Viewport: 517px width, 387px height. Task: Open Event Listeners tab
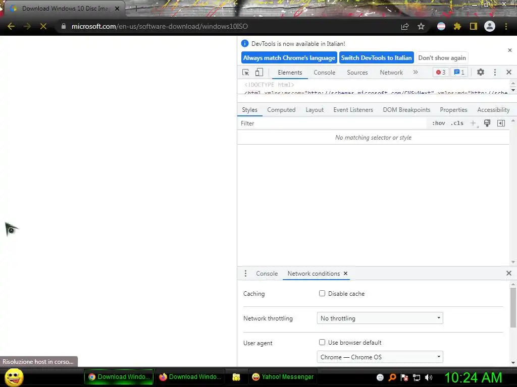[x=353, y=110]
